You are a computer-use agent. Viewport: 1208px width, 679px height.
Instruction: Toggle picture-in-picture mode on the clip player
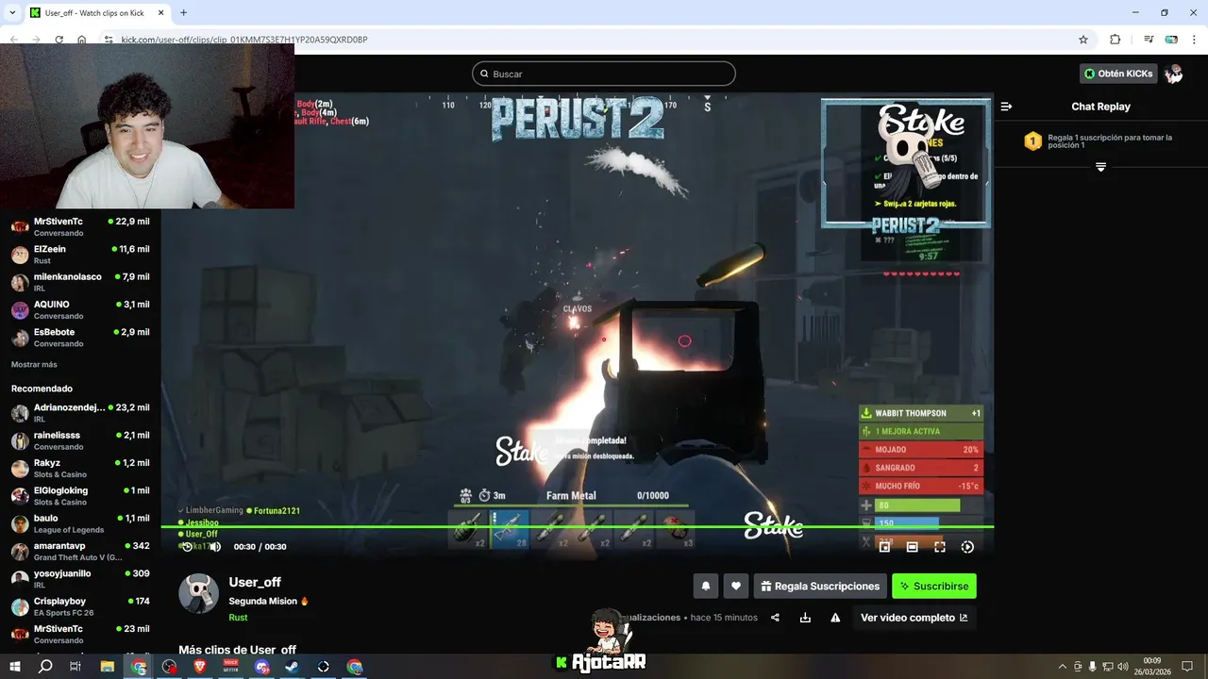tap(884, 547)
